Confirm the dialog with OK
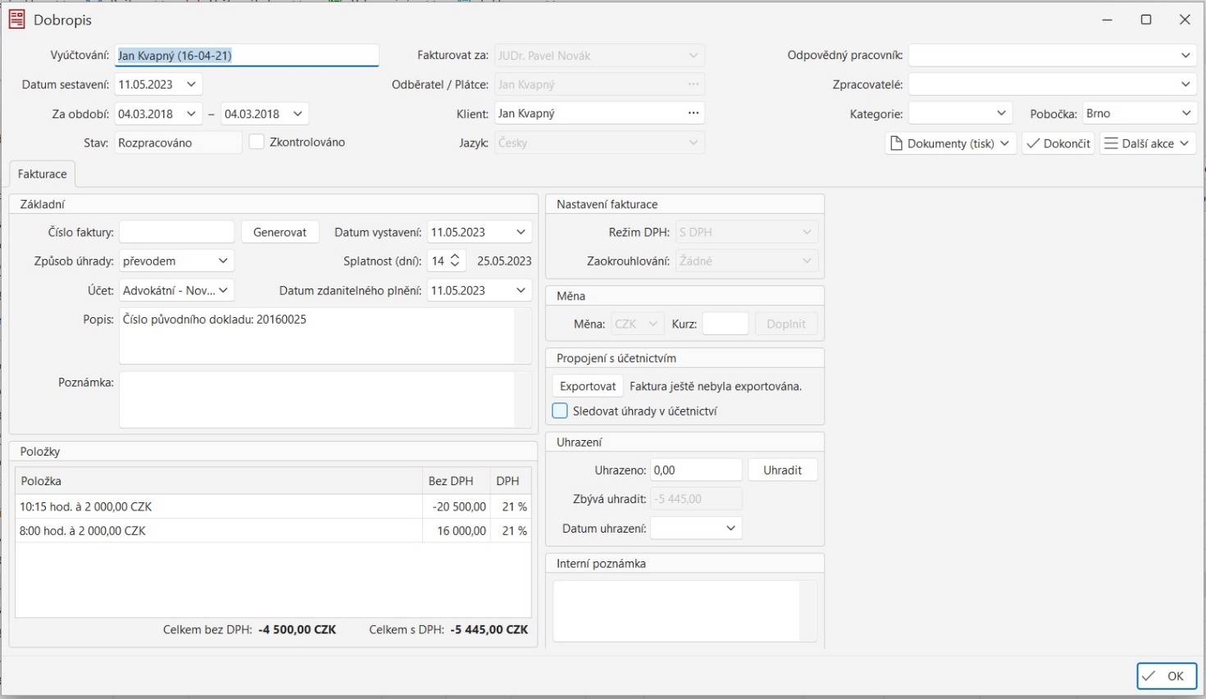The width and height of the screenshot is (1206, 699). point(1165,676)
